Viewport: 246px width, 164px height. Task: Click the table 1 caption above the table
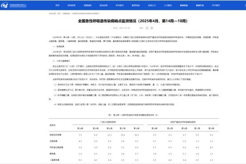click(133, 115)
